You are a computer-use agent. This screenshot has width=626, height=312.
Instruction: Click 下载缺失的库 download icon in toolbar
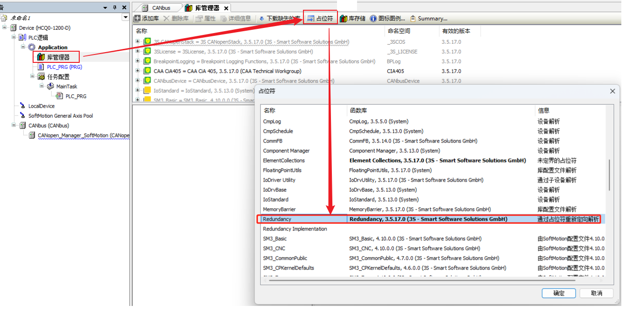click(x=262, y=19)
